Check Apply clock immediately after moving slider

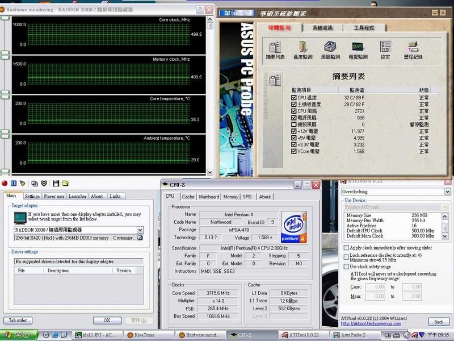click(x=346, y=248)
